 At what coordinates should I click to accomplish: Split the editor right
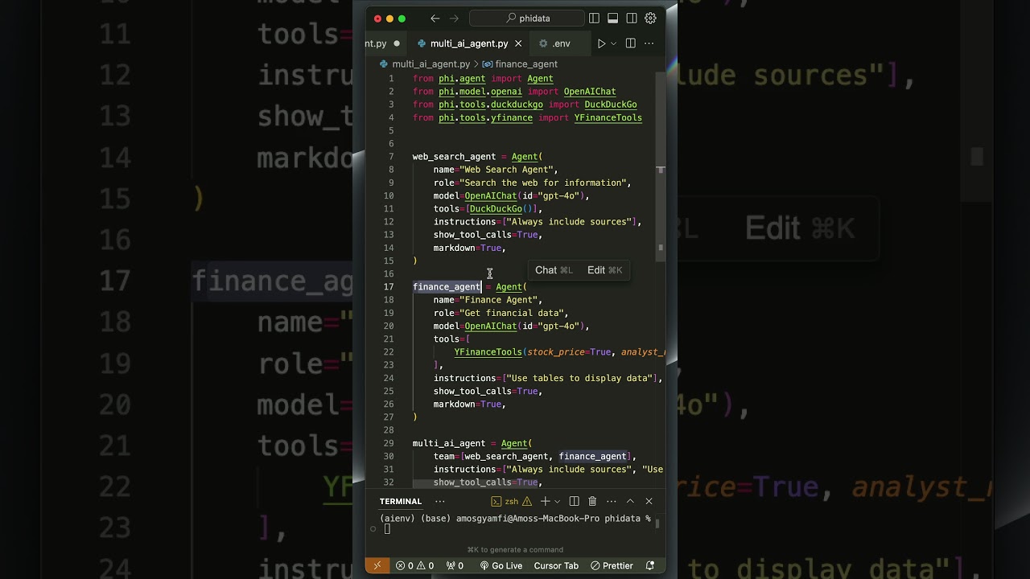[x=630, y=43]
